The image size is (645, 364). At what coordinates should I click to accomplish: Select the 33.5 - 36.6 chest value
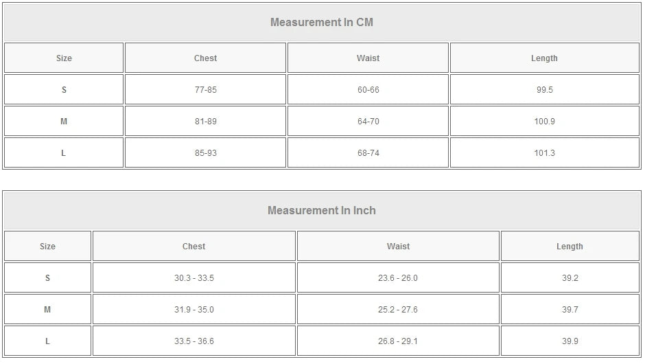click(193, 341)
